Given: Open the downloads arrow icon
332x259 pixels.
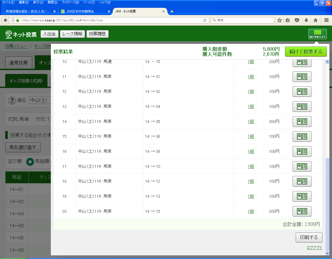Looking at the screenshot, I should click(306, 20).
